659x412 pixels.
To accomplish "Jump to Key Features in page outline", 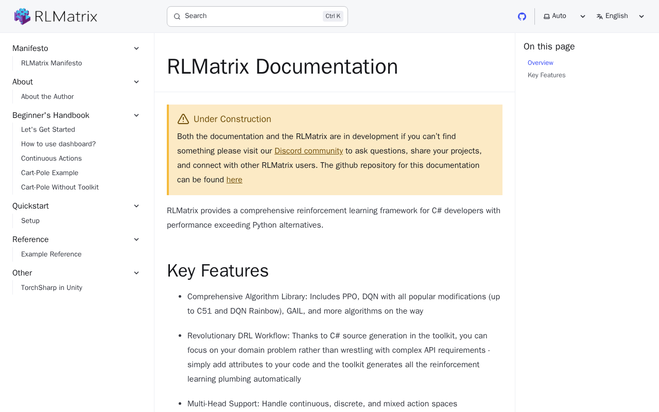I will click(x=547, y=75).
